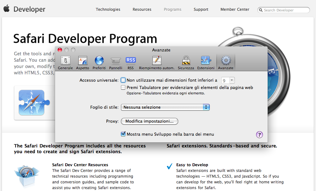
Task: Focus the Search Developer field
Action: tap(284, 10)
